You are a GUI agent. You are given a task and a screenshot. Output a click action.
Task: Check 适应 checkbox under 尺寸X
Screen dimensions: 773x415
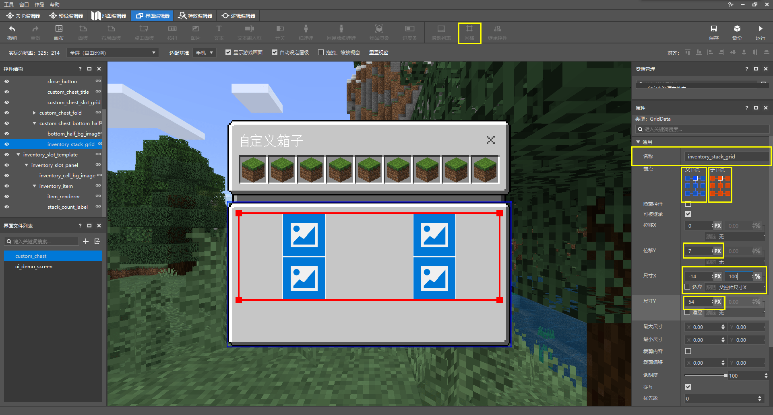coord(688,287)
